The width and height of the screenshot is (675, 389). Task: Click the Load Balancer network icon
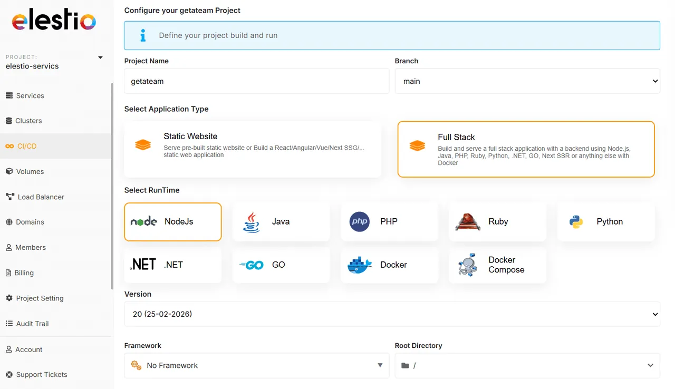click(10, 197)
